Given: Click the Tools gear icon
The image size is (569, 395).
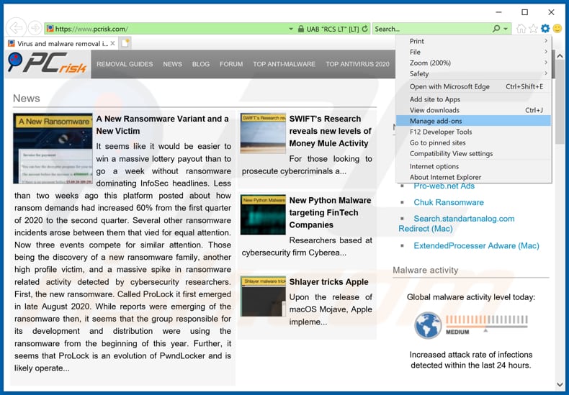Looking at the screenshot, I should click(545, 29).
